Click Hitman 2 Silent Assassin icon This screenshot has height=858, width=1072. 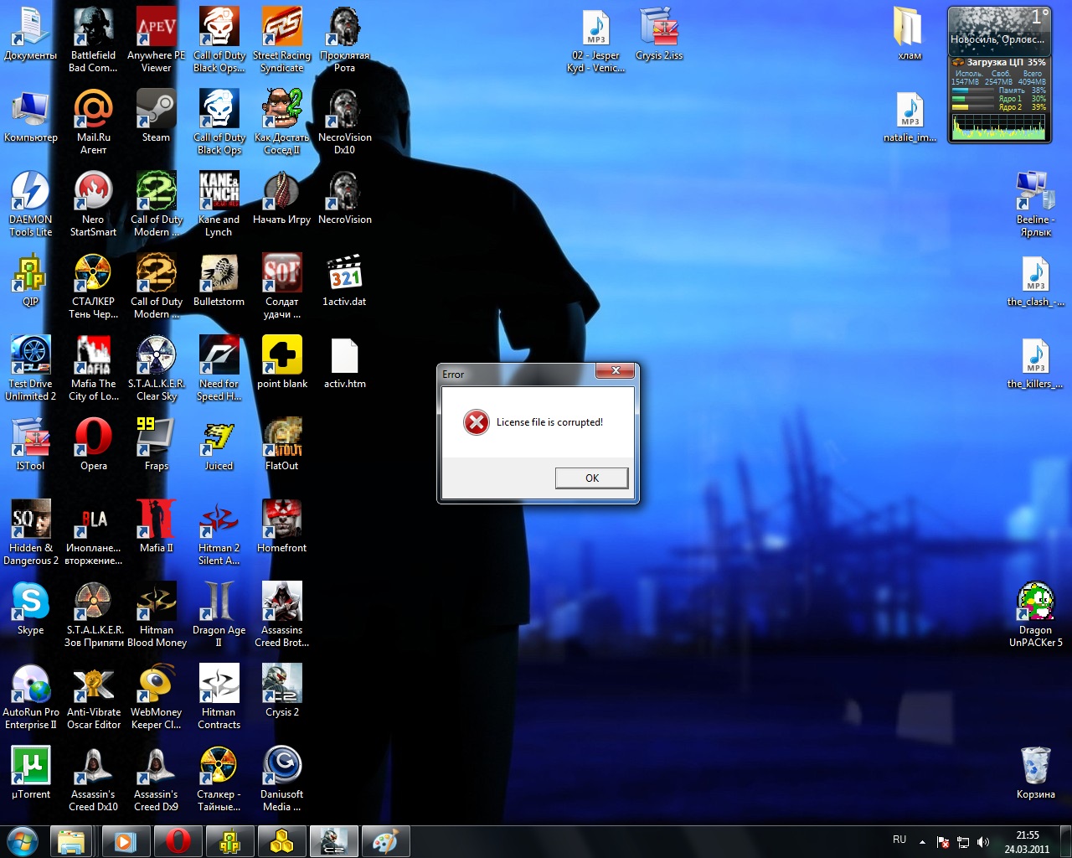(219, 532)
